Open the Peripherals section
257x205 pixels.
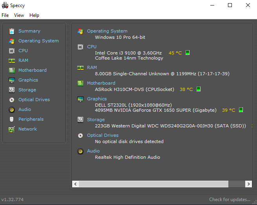[x=31, y=119]
